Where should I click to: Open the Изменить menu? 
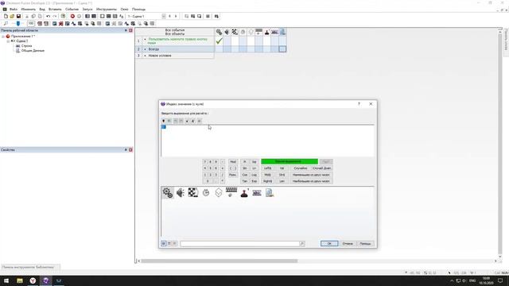[x=29, y=9]
